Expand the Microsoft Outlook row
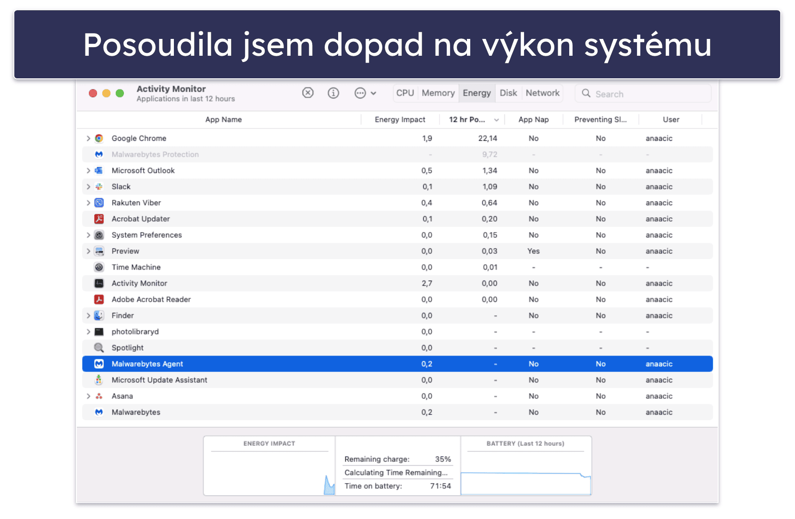Image resolution: width=795 pixels, height=519 pixels. pyautogui.click(x=88, y=171)
